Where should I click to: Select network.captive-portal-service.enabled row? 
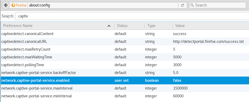point(124,80)
